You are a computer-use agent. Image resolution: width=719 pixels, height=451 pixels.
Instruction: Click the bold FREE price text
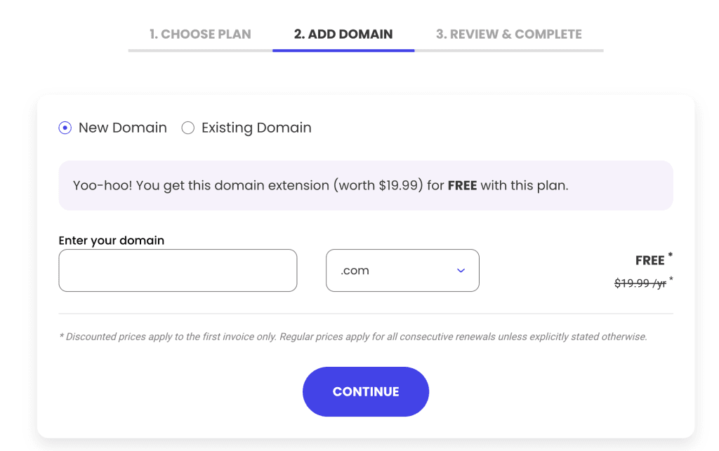649,261
